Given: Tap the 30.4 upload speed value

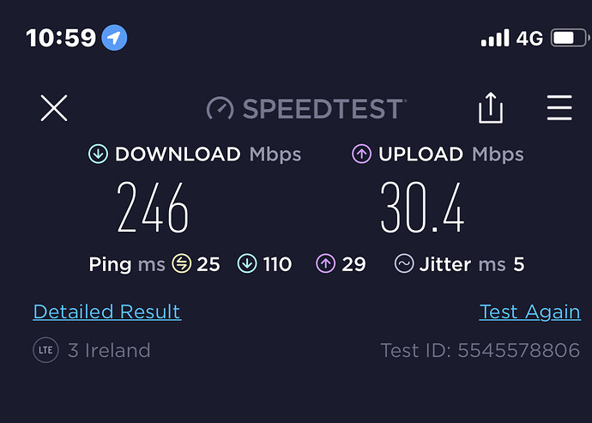Looking at the screenshot, I should [x=422, y=208].
